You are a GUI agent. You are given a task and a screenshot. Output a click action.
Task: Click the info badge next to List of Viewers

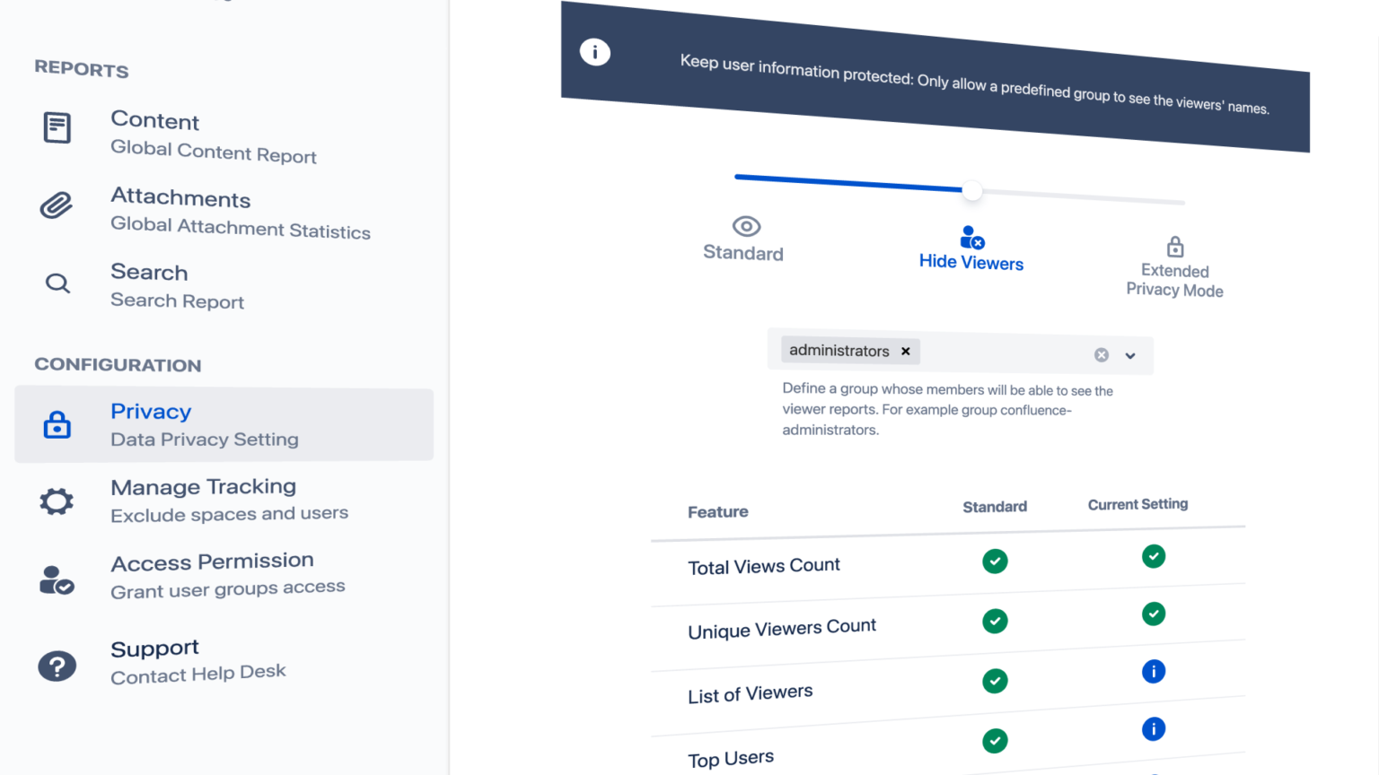(1154, 671)
